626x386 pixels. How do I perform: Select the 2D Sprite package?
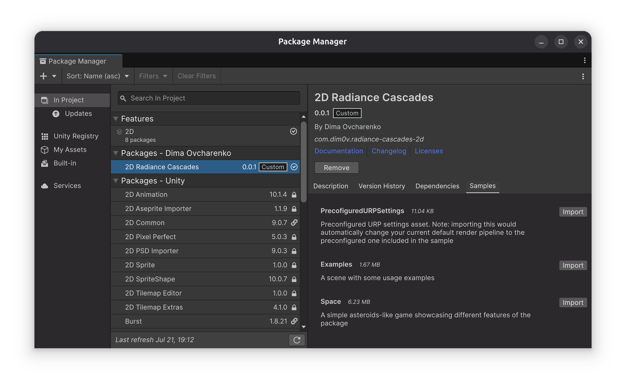205,265
